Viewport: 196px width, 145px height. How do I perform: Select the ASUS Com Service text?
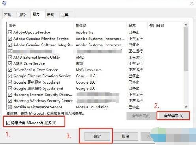pyautogui.click(x=29, y=63)
